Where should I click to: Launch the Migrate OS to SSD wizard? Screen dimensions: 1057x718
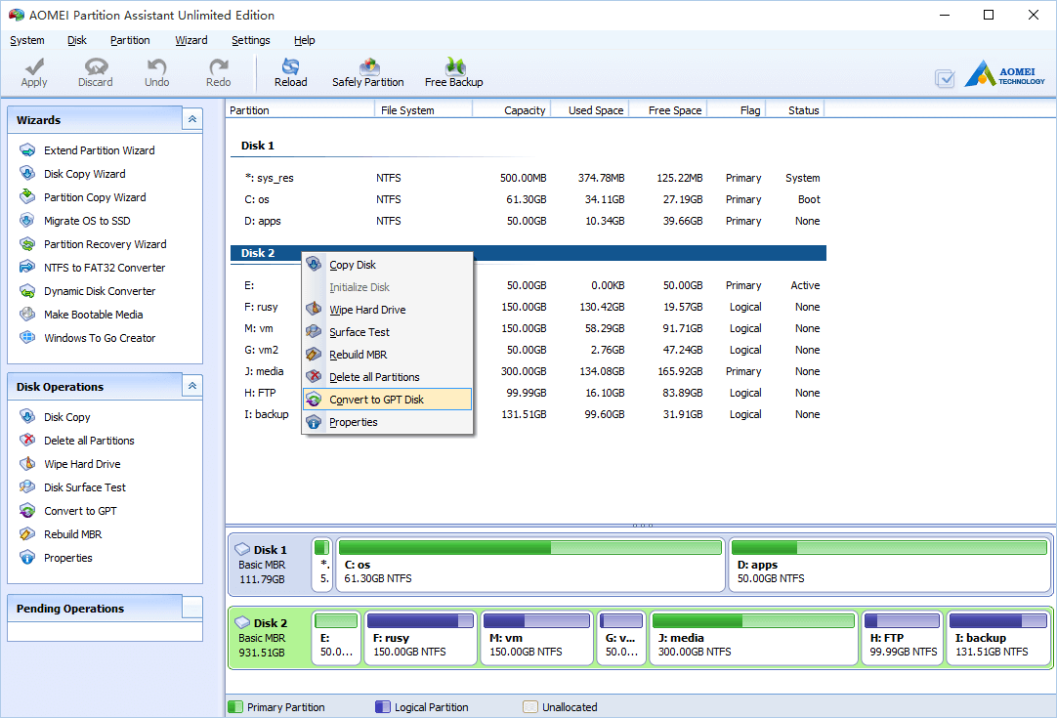pos(86,221)
